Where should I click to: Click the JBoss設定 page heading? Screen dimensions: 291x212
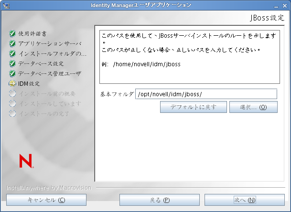(x=267, y=18)
